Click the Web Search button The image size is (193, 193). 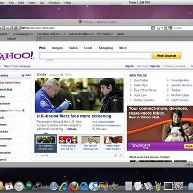(166, 56)
